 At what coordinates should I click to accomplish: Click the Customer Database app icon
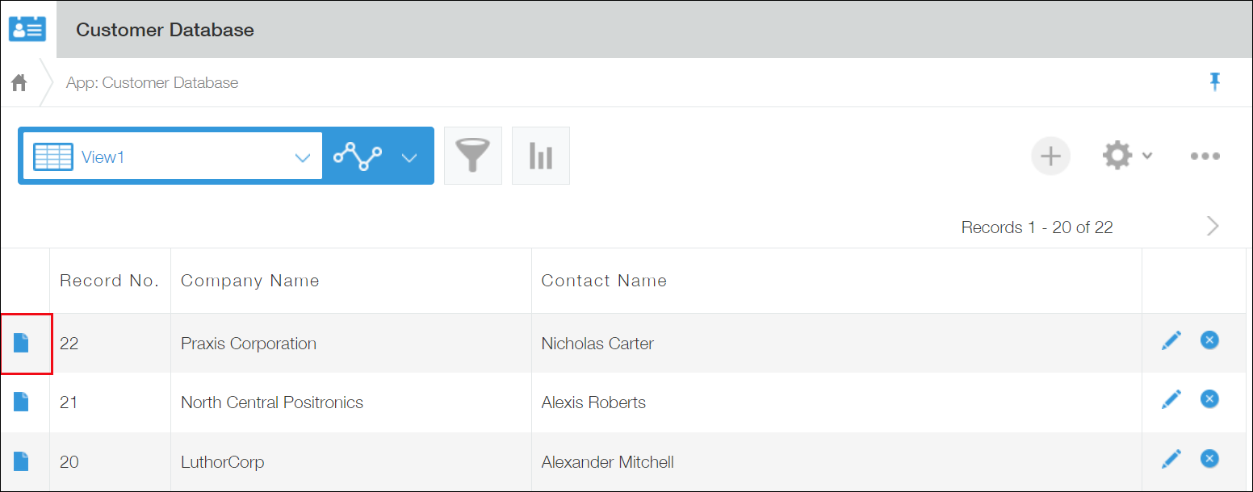click(x=27, y=28)
